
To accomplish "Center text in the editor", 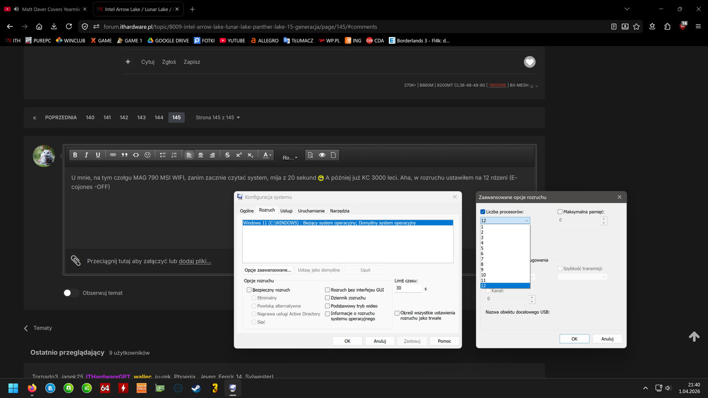I will 201,155.
